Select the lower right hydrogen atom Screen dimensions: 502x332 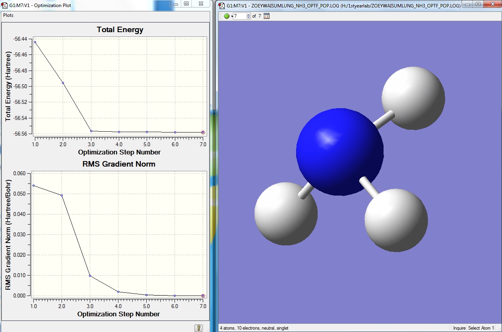396,220
